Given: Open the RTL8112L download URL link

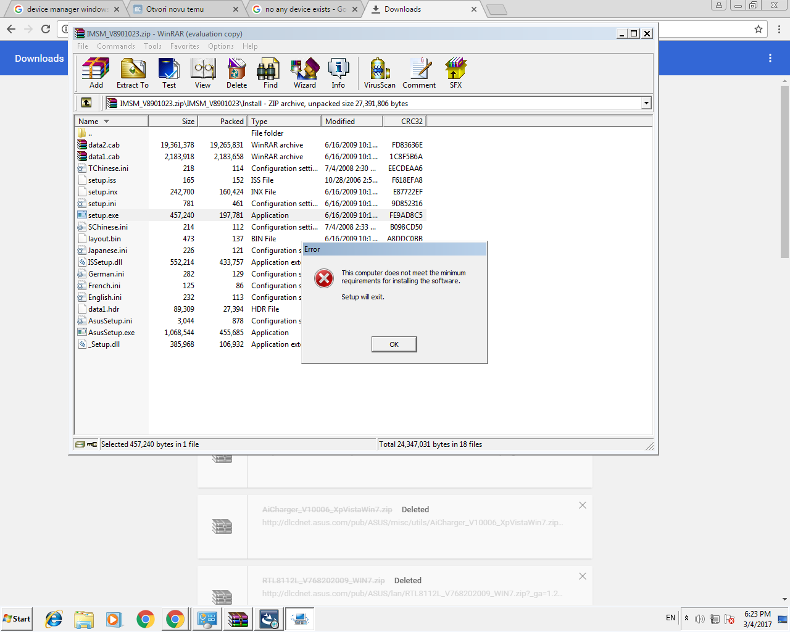Looking at the screenshot, I should point(412,594).
